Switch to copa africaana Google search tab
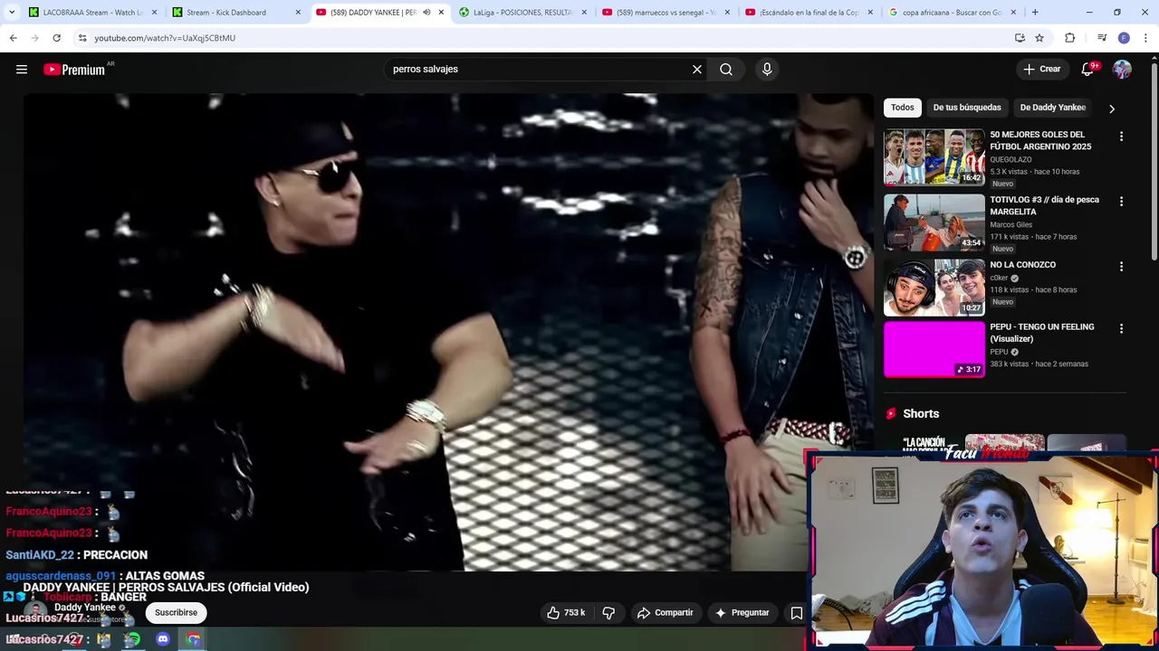Image resolution: width=1159 pixels, height=651 pixels. tap(952, 13)
